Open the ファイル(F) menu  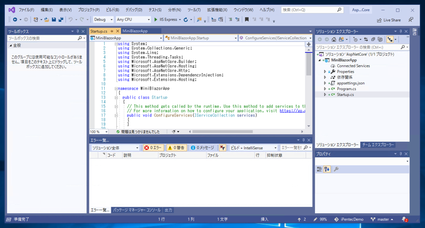[x=26, y=10]
